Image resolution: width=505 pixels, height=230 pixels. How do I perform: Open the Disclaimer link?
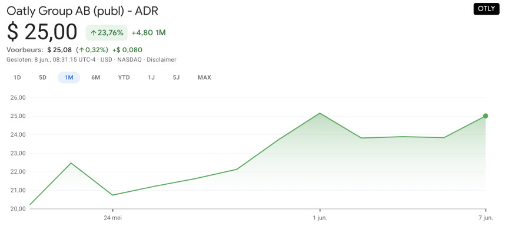[162, 60]
